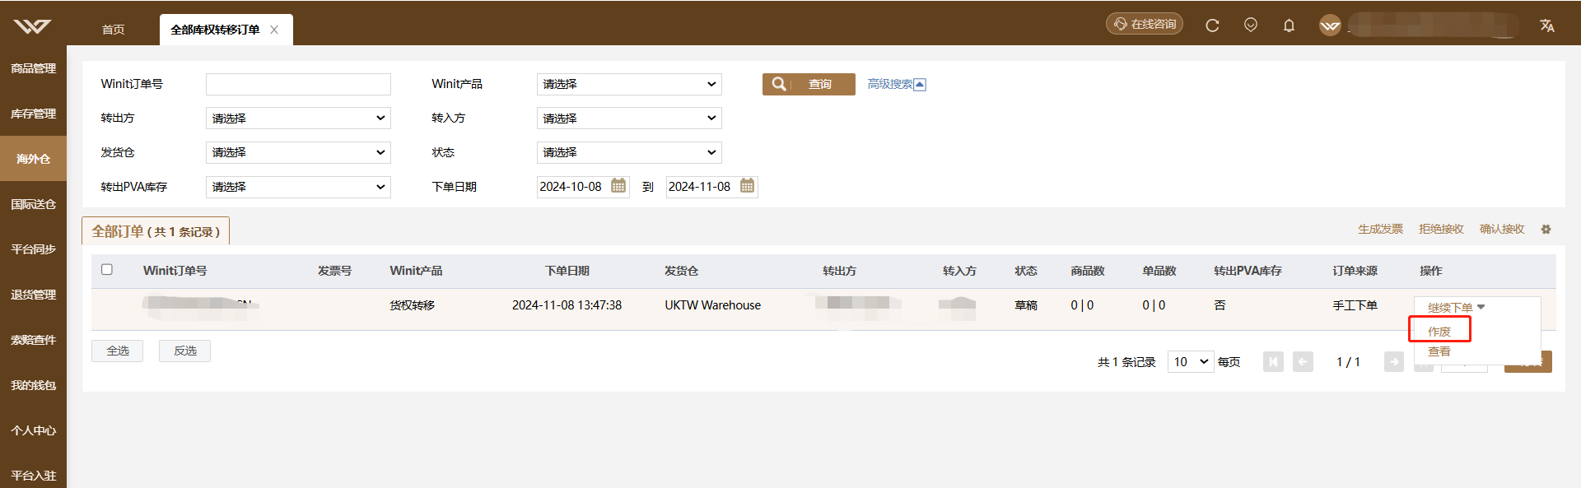Viewport: 1581px width, 488px height.
Task: Open 海外仓 in the sidebar
Action: tap(33, 159)
